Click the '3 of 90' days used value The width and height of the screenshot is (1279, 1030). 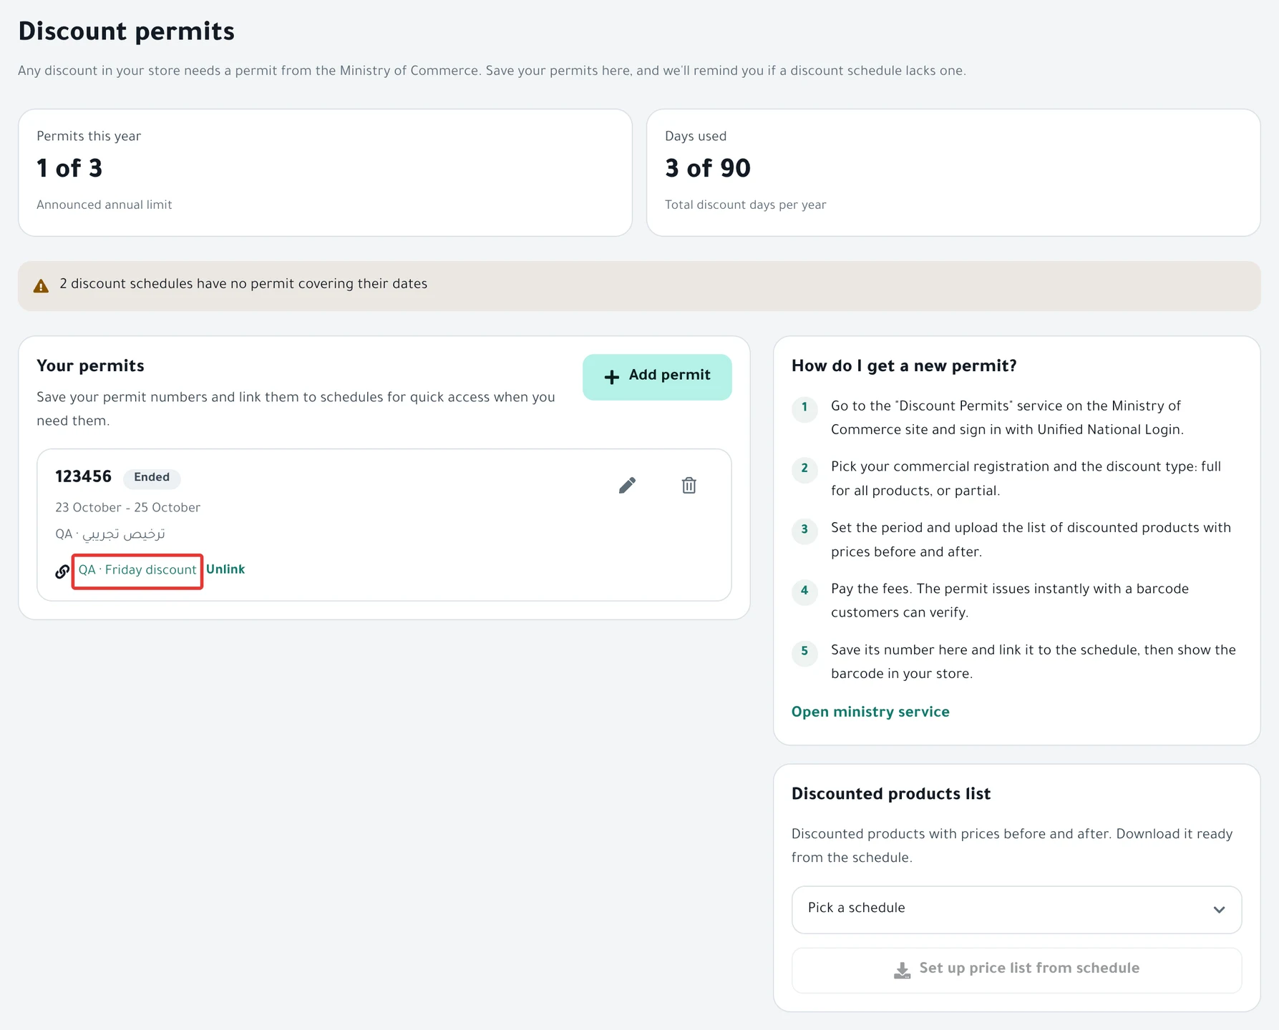coord(708,169)
